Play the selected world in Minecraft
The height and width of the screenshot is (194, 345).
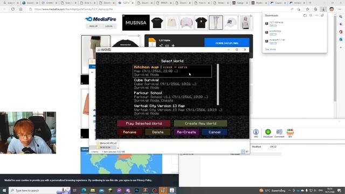coord(144,123)
